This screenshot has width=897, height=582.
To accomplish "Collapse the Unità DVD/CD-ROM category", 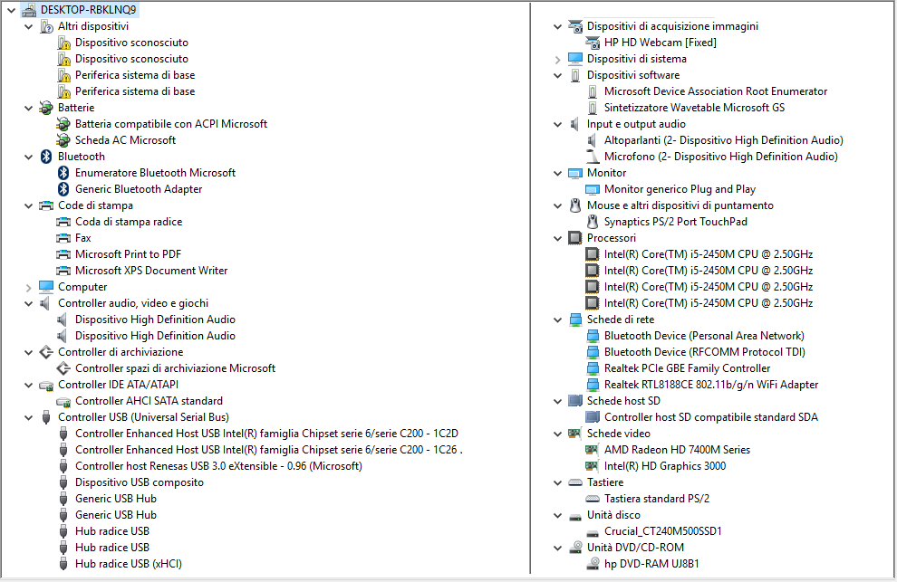I will point(558,548).
